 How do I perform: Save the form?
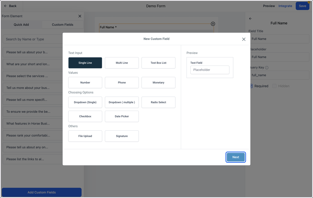pyautogui.click(x=303, y=6)
